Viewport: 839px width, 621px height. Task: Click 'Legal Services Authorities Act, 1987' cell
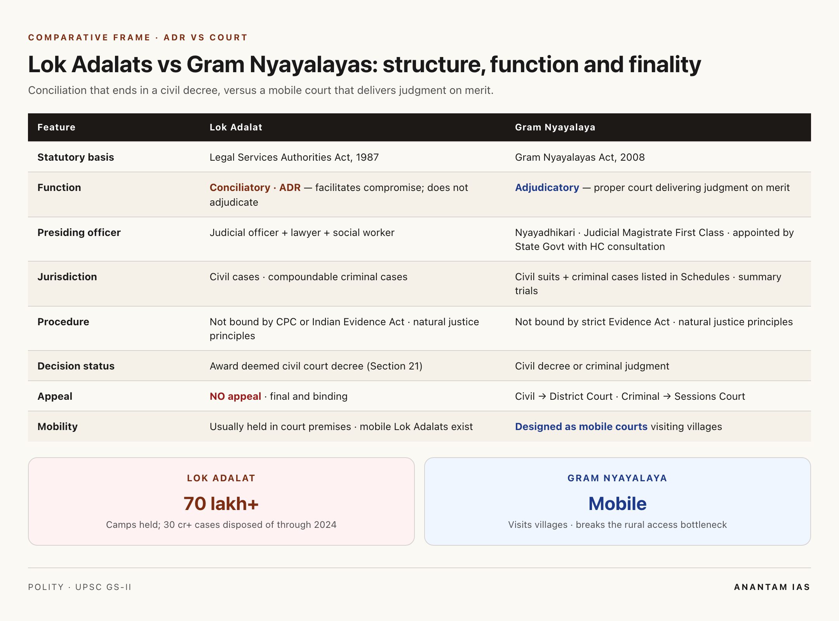(x=294, y=157)
